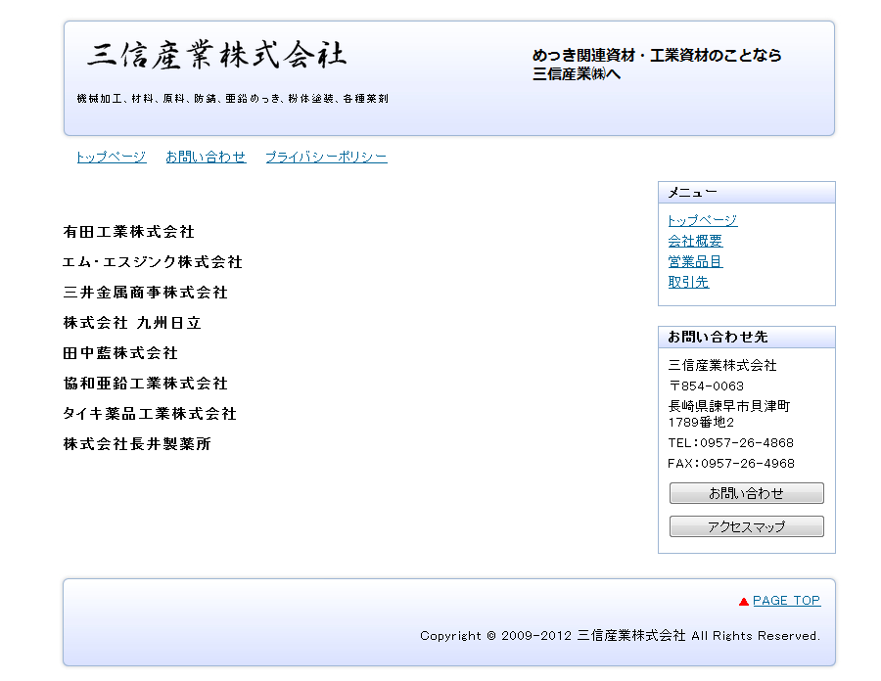Click the 三信産業株式会社 calligraphy logo

[x=217, y=55]
